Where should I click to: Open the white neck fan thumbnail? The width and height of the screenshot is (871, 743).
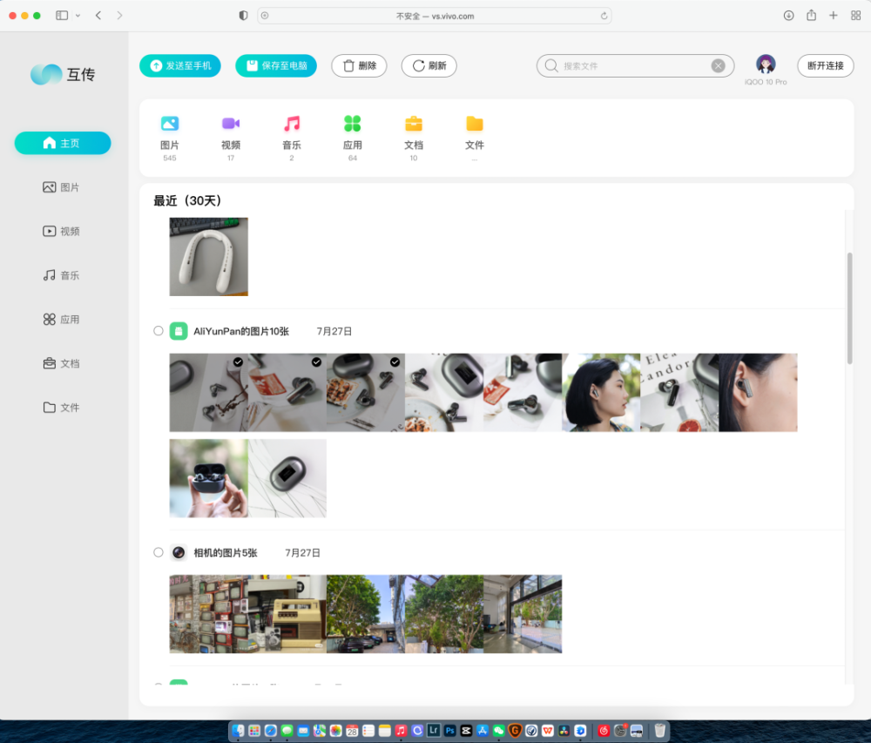tap(208, 257)
